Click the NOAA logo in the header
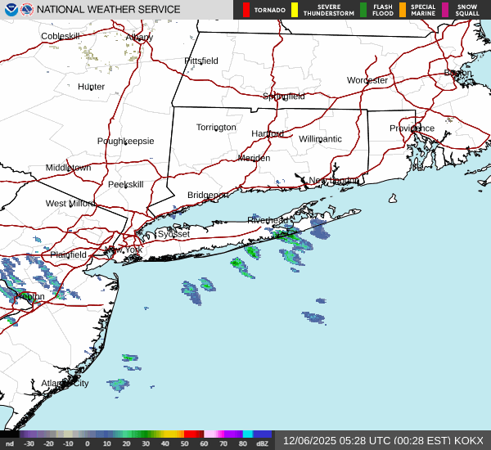Screen dimensions: 491x450 [x=10, y=10]
